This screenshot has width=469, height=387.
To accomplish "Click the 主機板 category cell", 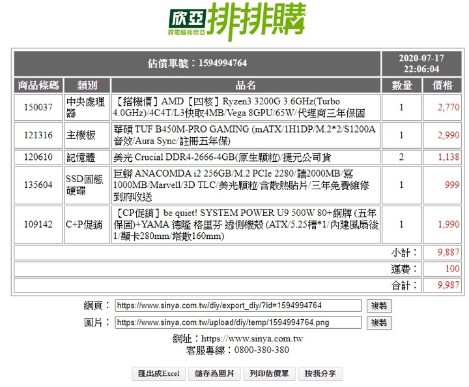I will 87,135.
